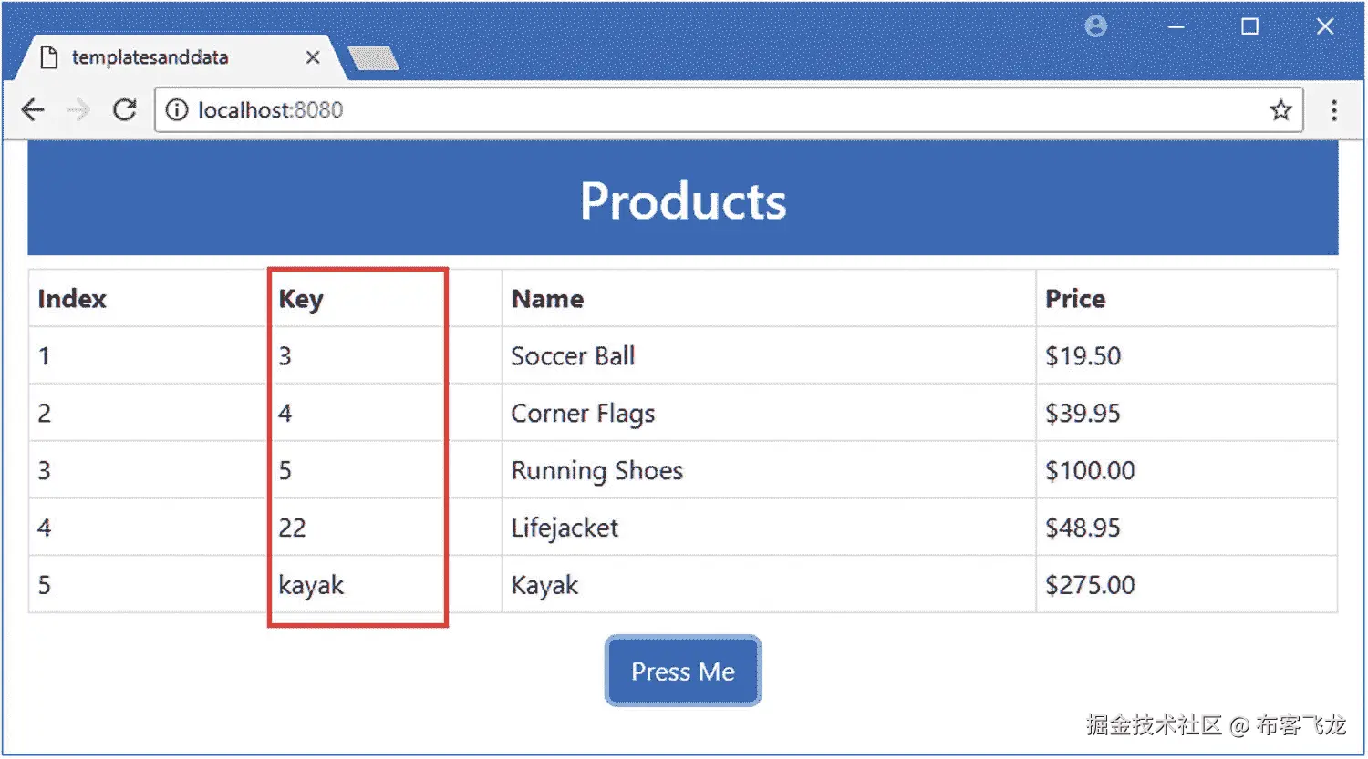Close the templatesanddata tab

click(313, 57)
